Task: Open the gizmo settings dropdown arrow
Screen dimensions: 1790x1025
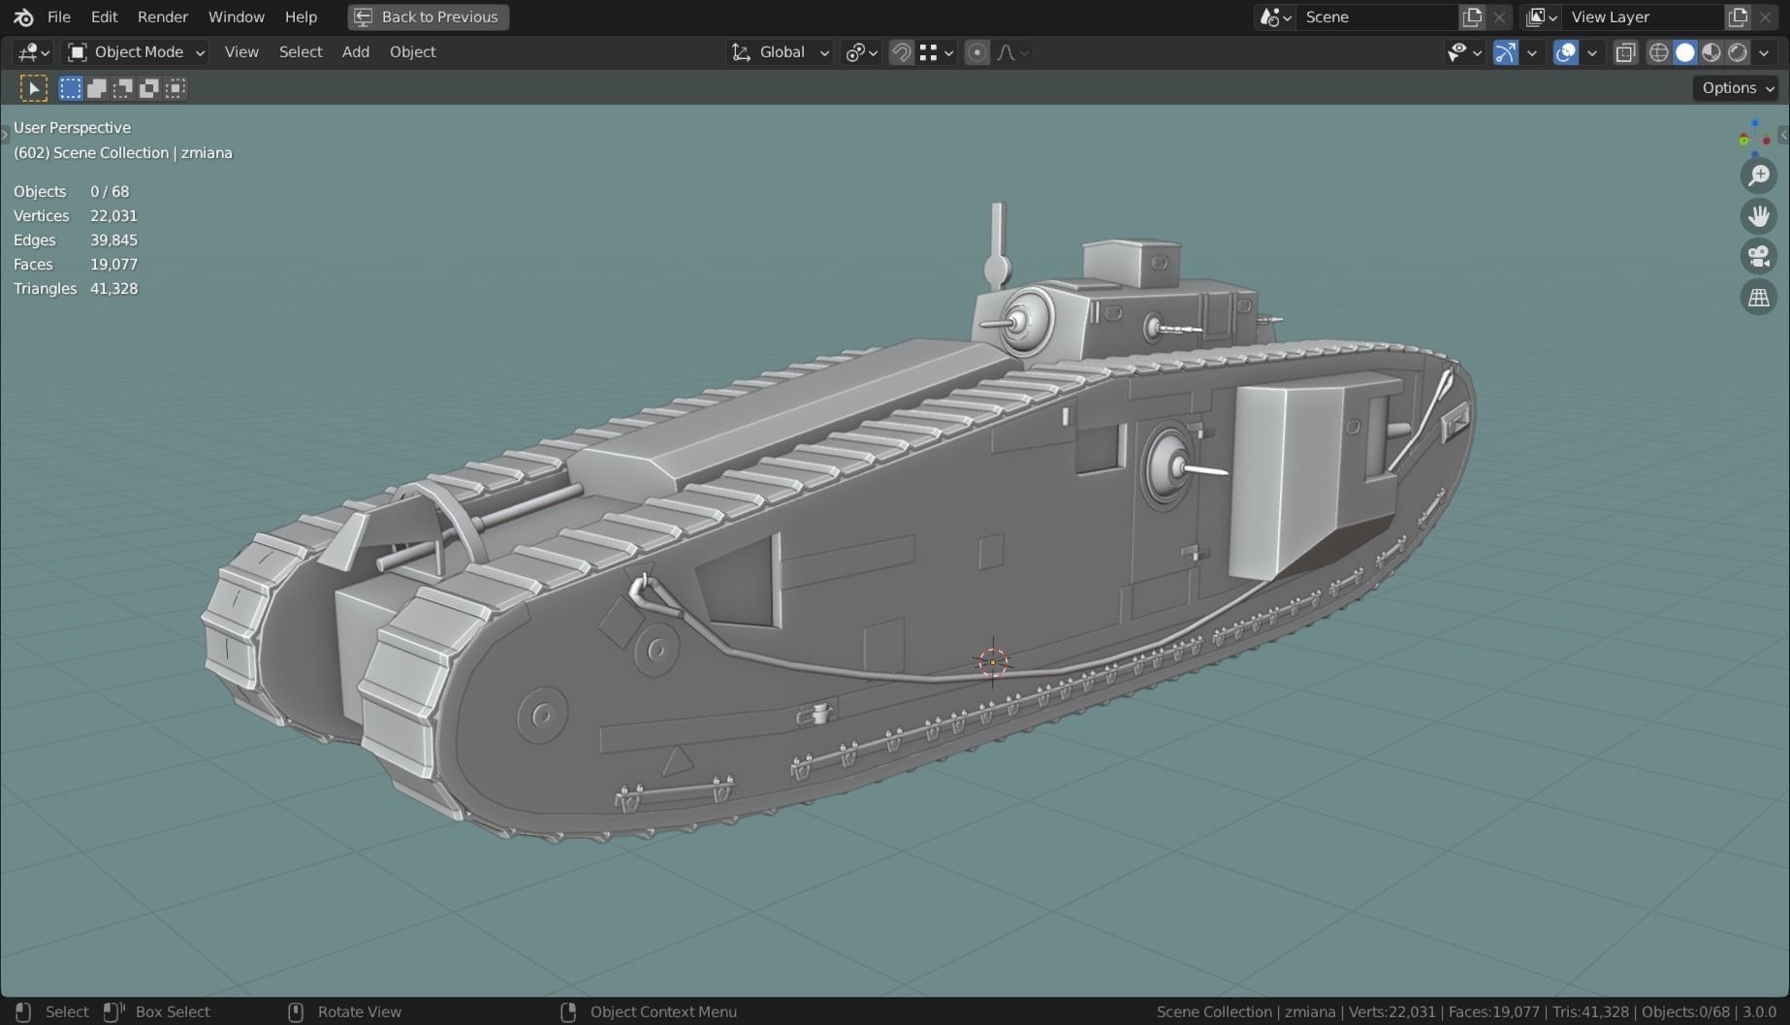Action: click(1532, 52)
